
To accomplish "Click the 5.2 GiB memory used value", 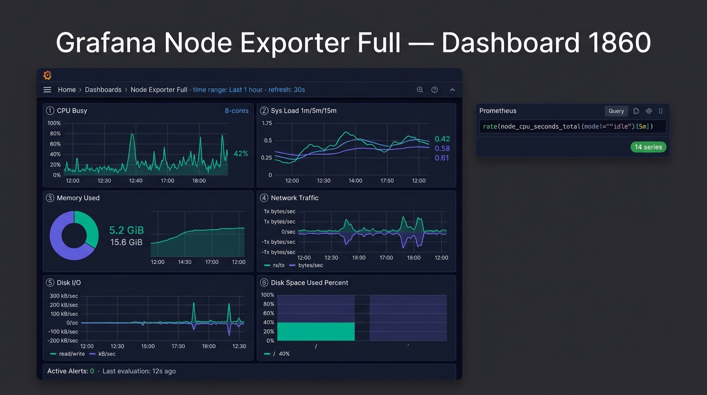I will tap(126, 230).
